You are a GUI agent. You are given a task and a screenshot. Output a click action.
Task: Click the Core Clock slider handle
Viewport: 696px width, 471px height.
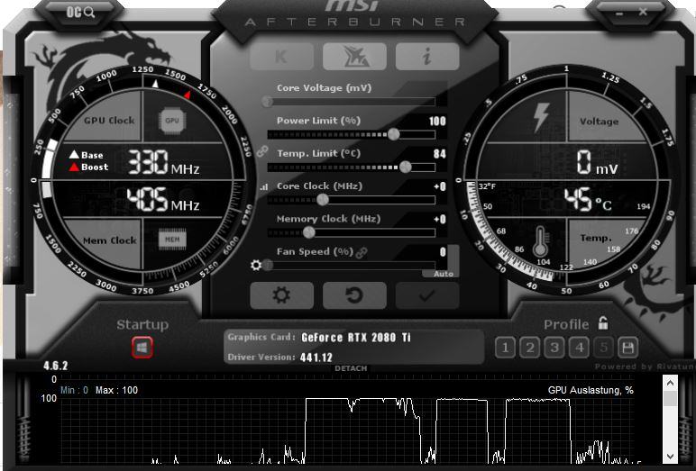point(323,200)
